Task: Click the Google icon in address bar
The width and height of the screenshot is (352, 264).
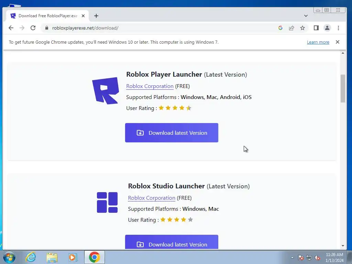Action: 280,28
